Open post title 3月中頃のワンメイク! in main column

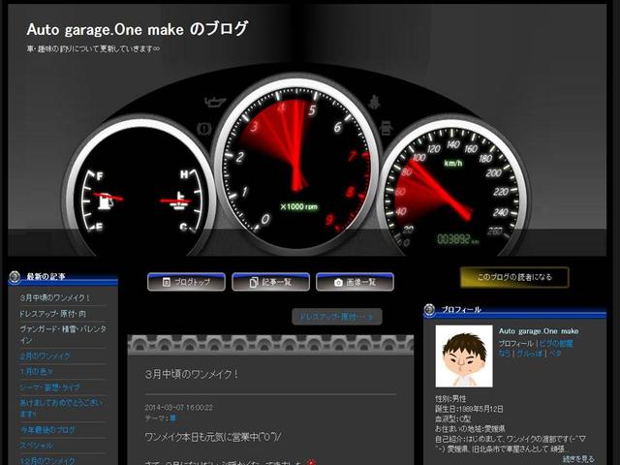[x=192, y=374]
